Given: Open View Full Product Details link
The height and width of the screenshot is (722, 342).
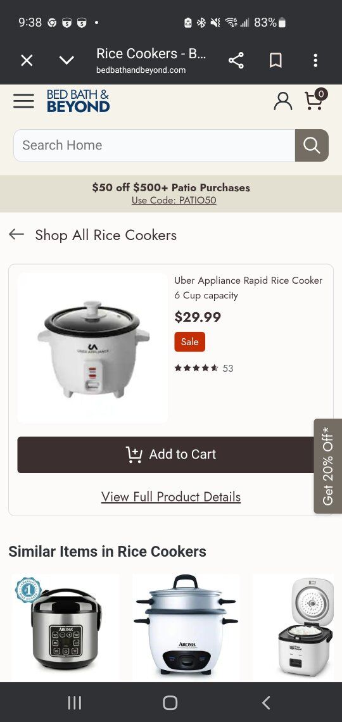Looking at the screenshot, I should coord(171,497).
